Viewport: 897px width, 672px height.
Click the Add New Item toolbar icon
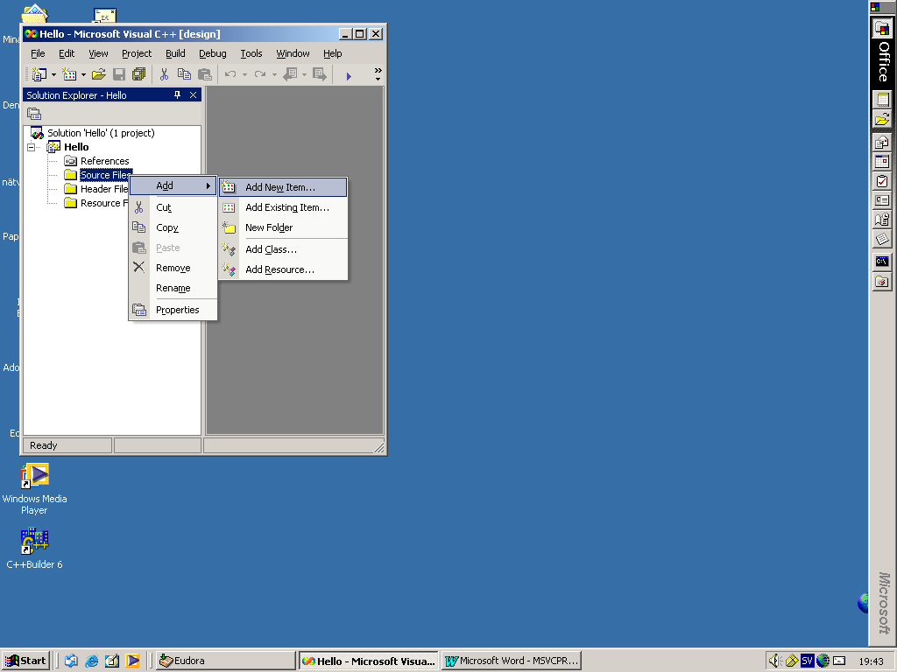69,74
